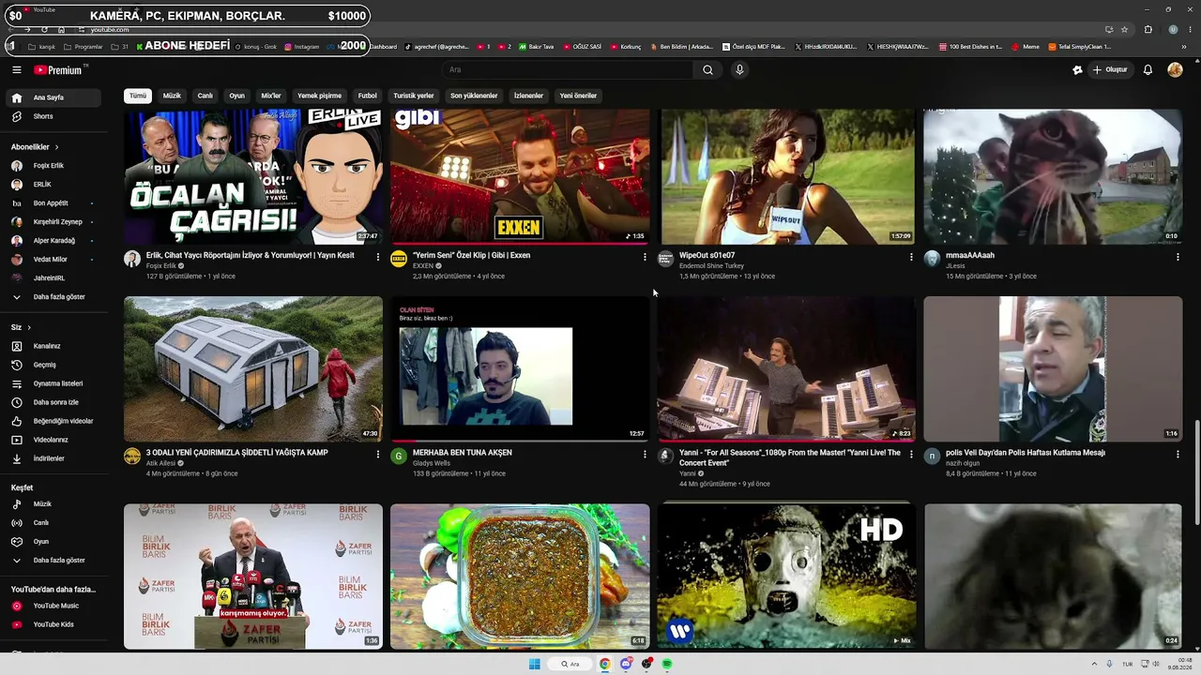Select the Mix'ler filter chip

271,96
